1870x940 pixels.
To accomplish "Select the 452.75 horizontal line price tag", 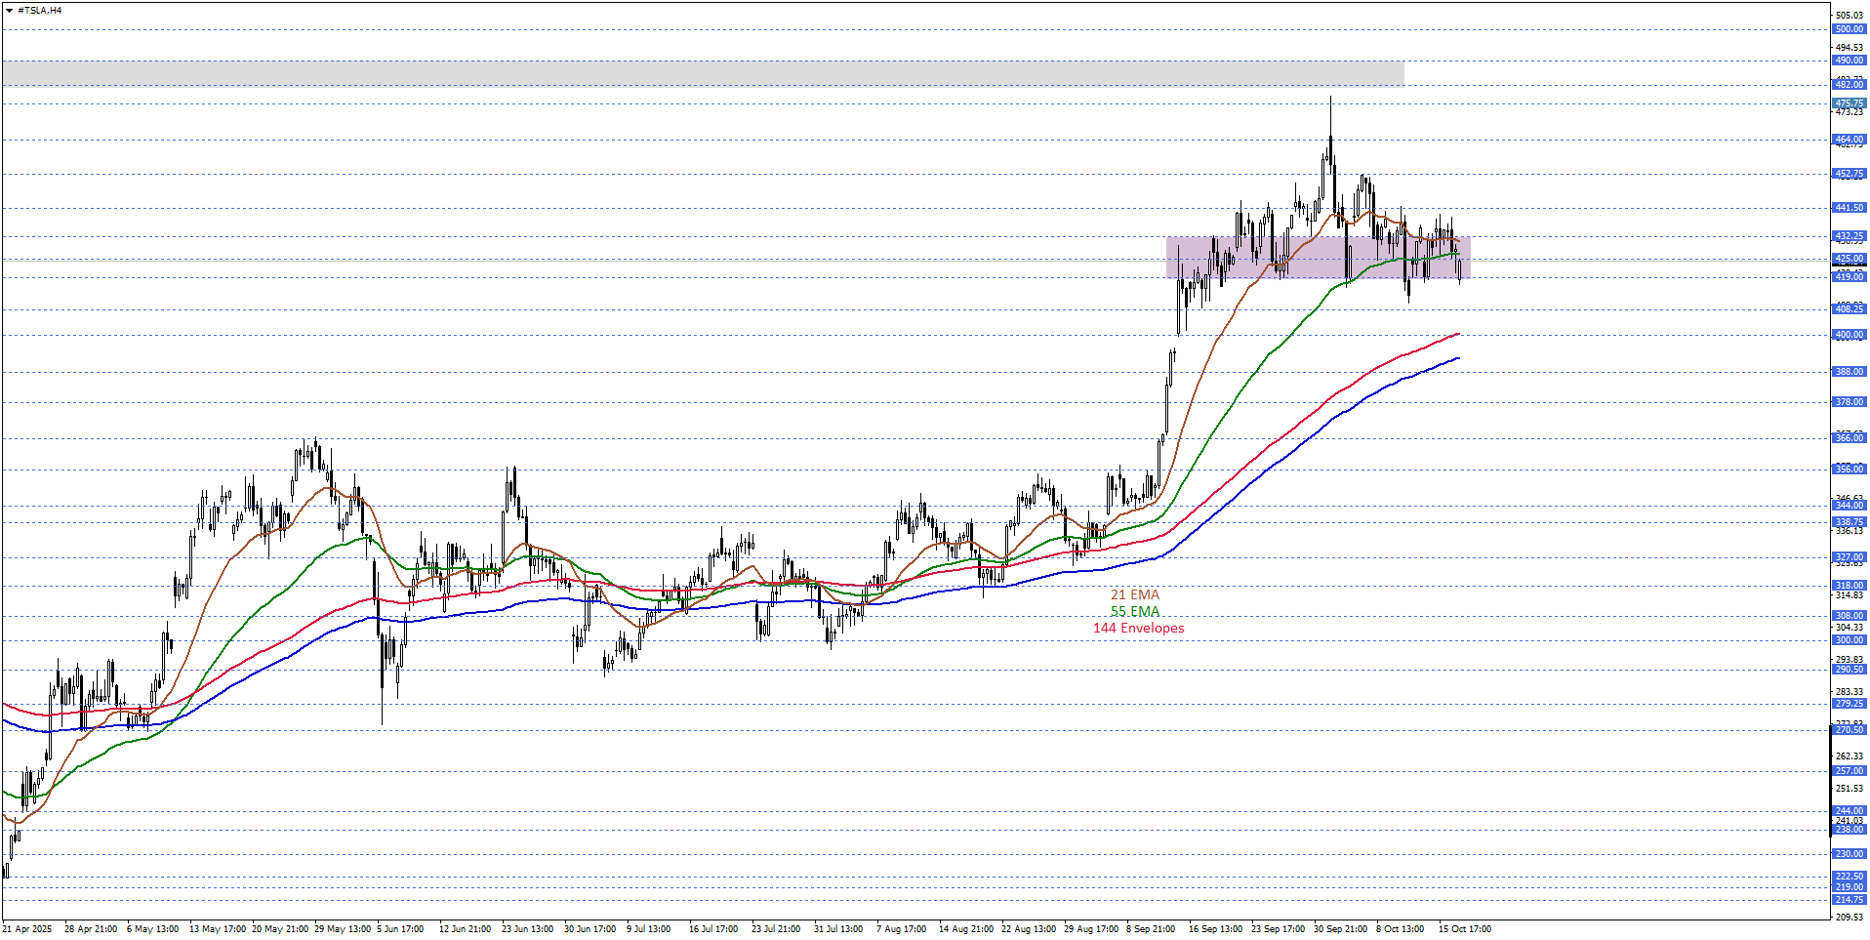I will click(x=1849, y=175).
